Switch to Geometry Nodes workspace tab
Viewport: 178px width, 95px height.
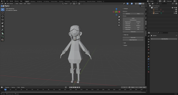[91, 2]
